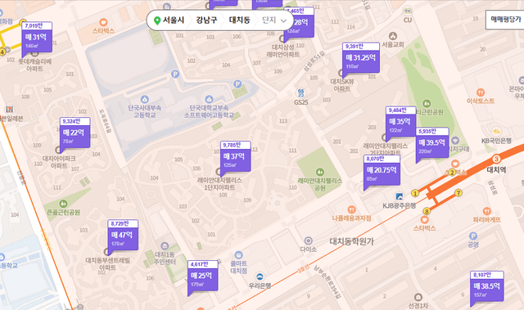Select subway exit 1 marker
This screenshot has height=310, width=524.
[415, 193]
